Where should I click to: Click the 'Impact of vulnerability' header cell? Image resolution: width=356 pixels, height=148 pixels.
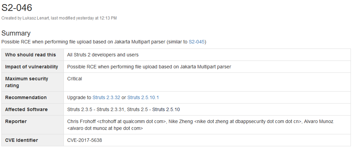click(x=32, y=67)
